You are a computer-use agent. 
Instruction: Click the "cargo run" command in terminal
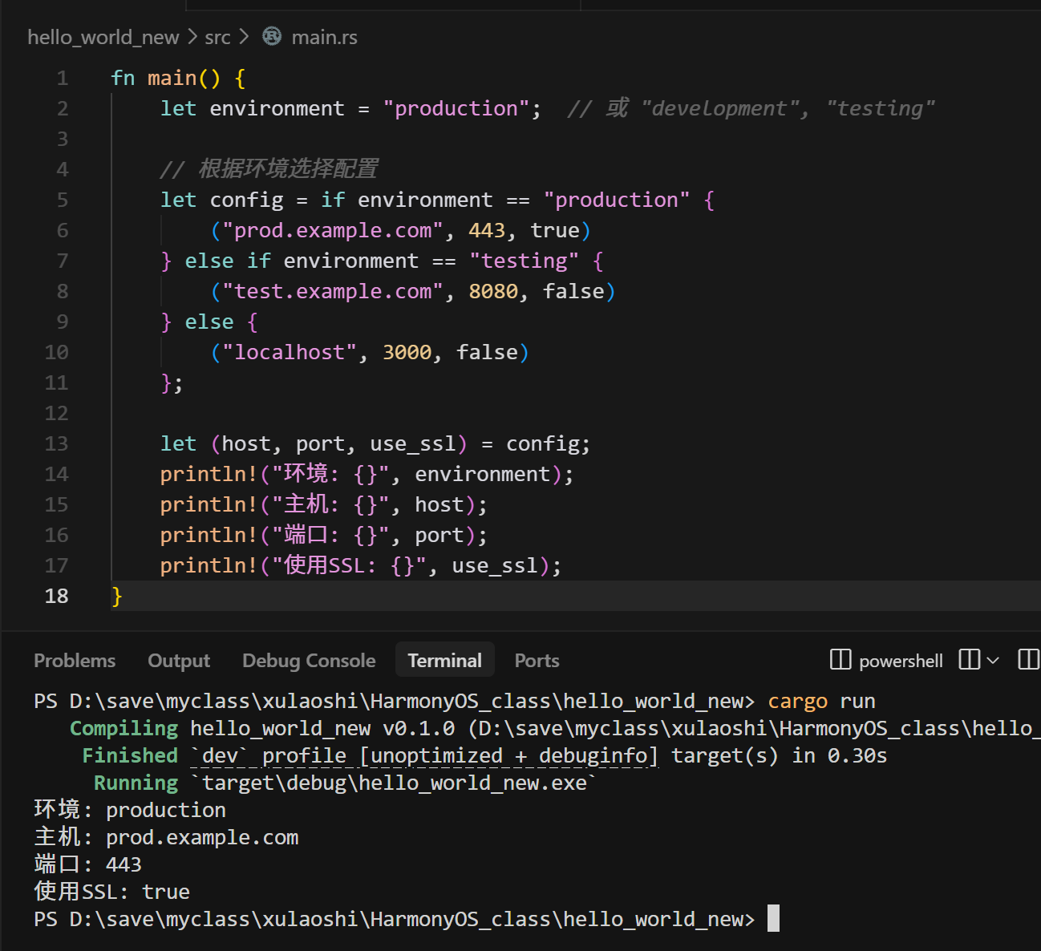click(x=821, y=702)
